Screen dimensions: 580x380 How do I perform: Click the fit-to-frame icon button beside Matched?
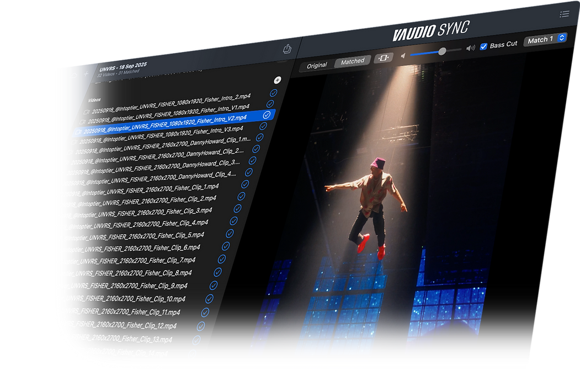coord(383,58)
